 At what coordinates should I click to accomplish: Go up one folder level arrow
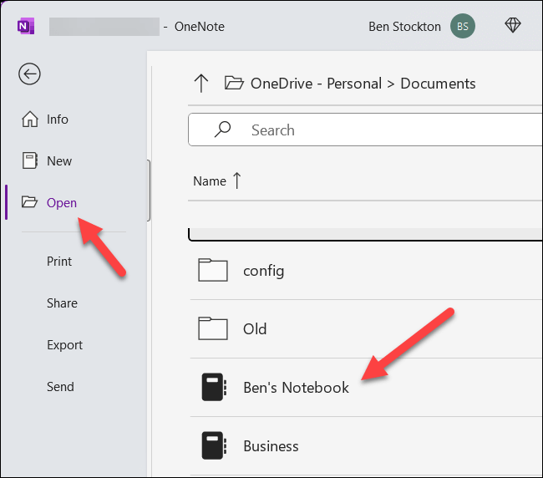pos(200,83)
